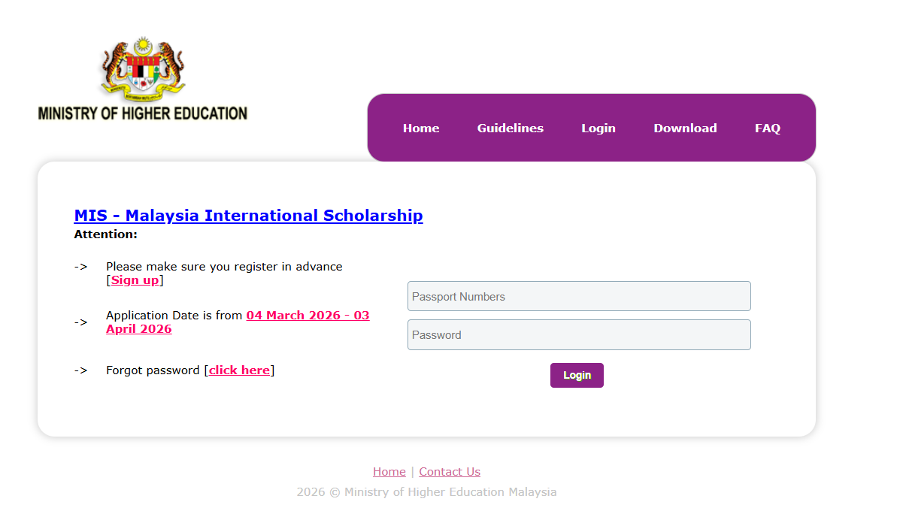Click the Malaysian coat of arms logo
Viewport: 906px width, 529px height.
click(143, 68)
